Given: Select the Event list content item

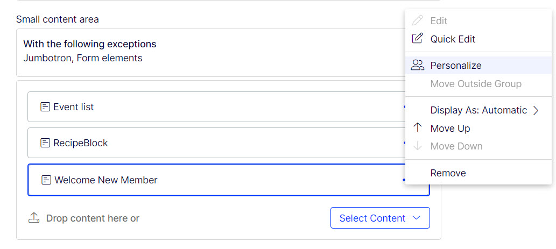Looking at the screenshot, I should point(216,106).
